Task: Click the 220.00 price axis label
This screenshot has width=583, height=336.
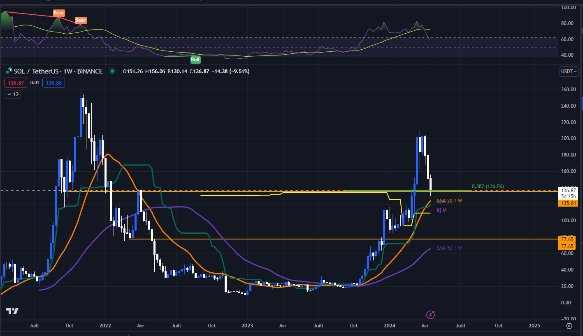Action: coord(568,122)
